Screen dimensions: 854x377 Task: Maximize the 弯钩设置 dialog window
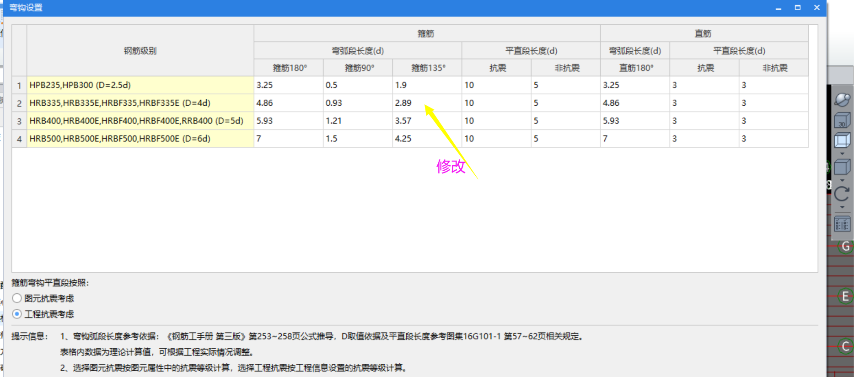798,8
